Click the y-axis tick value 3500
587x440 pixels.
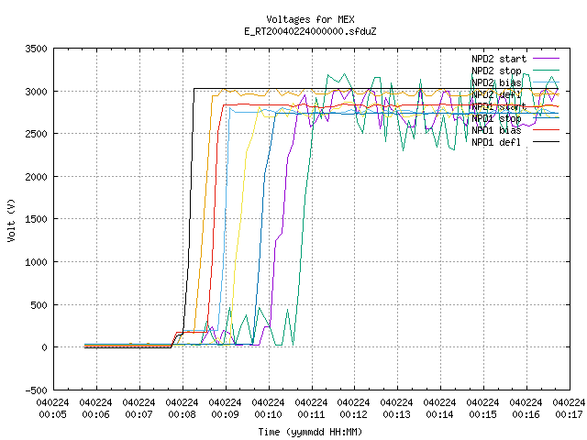pos(37,49)
